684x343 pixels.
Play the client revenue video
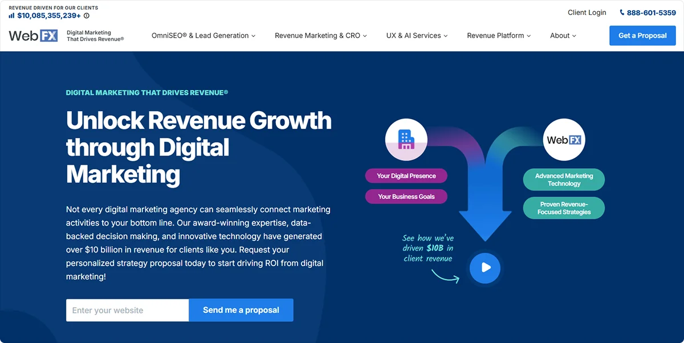485,268
